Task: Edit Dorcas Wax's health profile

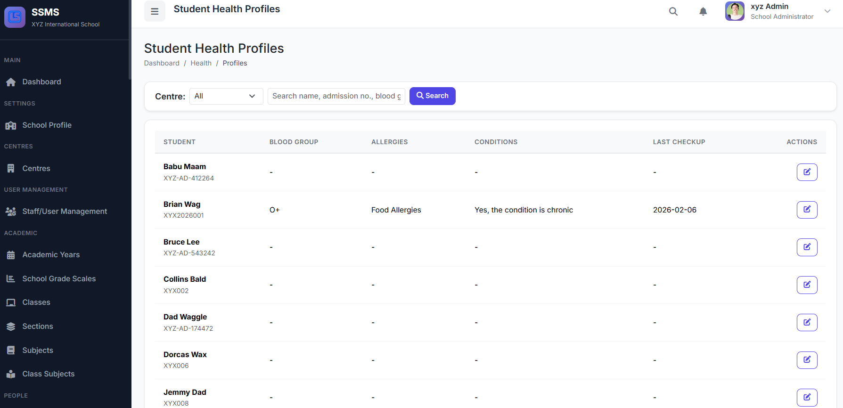Action: point(807,360)
